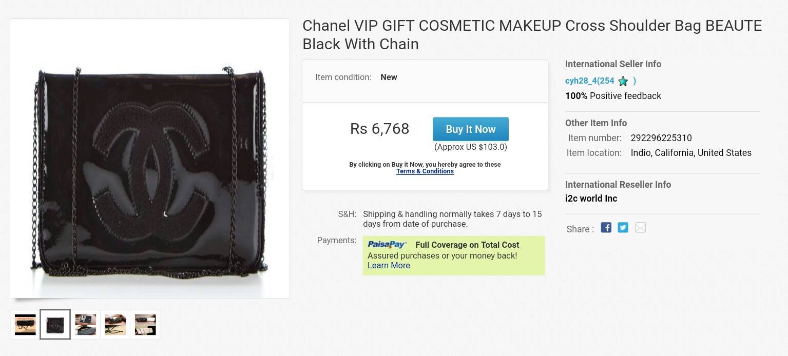Open seller cyh28_4's profile link

(589, 81)
